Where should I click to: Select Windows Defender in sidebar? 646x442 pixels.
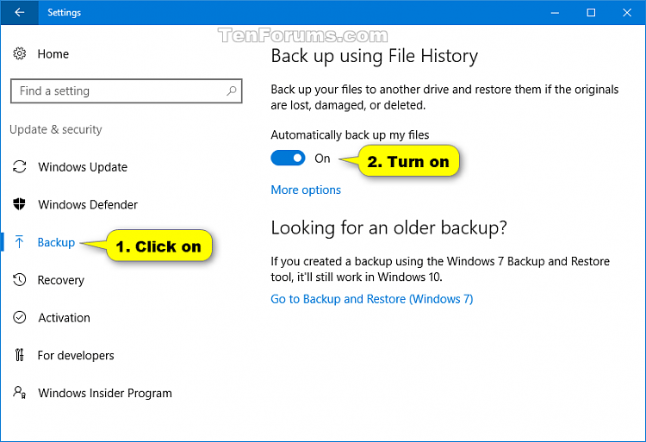pyautogui.click(x=88, y=205)
